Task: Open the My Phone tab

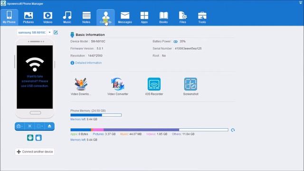Action: point(9,17)
